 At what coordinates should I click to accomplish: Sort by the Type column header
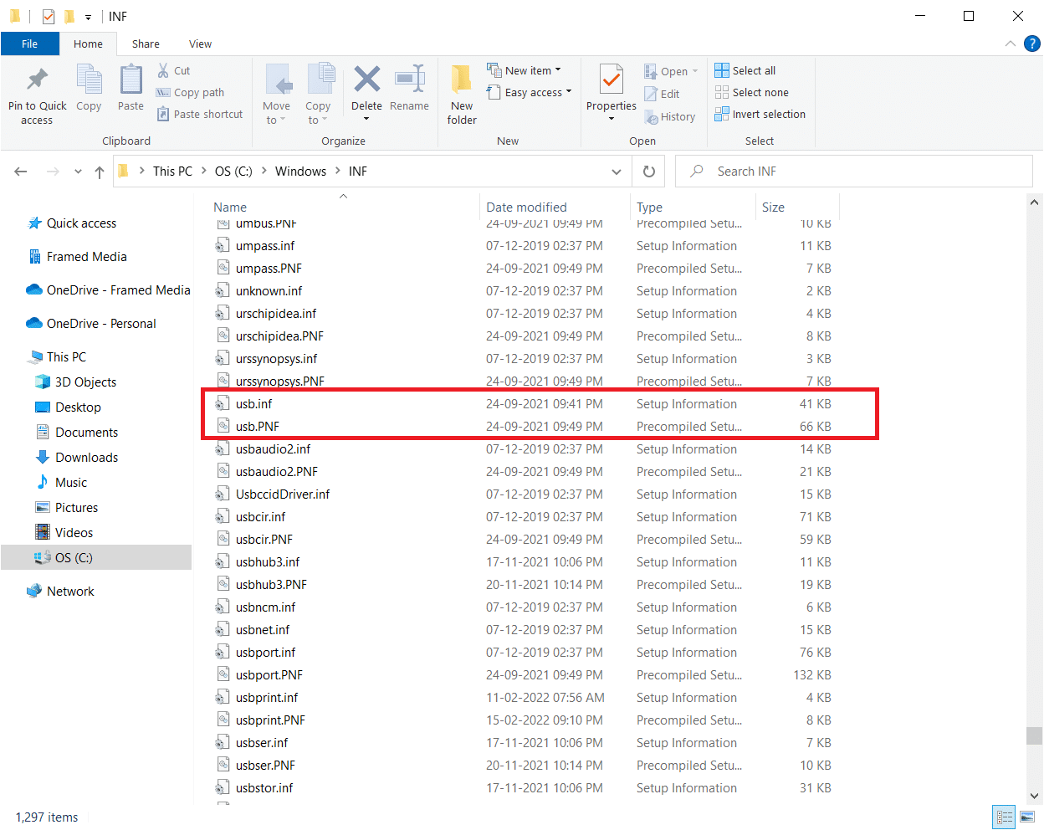(x=649, y=207)
